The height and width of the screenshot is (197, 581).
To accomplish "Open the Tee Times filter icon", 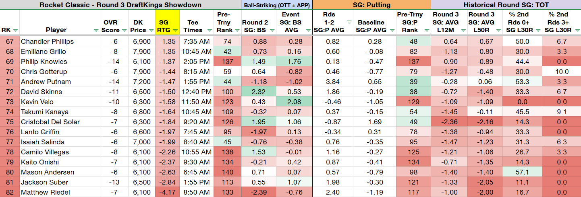I will [x=209, y=30].
